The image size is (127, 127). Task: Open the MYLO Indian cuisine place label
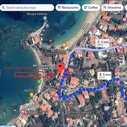coord(45,67)
